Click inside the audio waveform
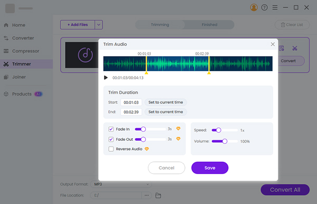 pos(188,64)
